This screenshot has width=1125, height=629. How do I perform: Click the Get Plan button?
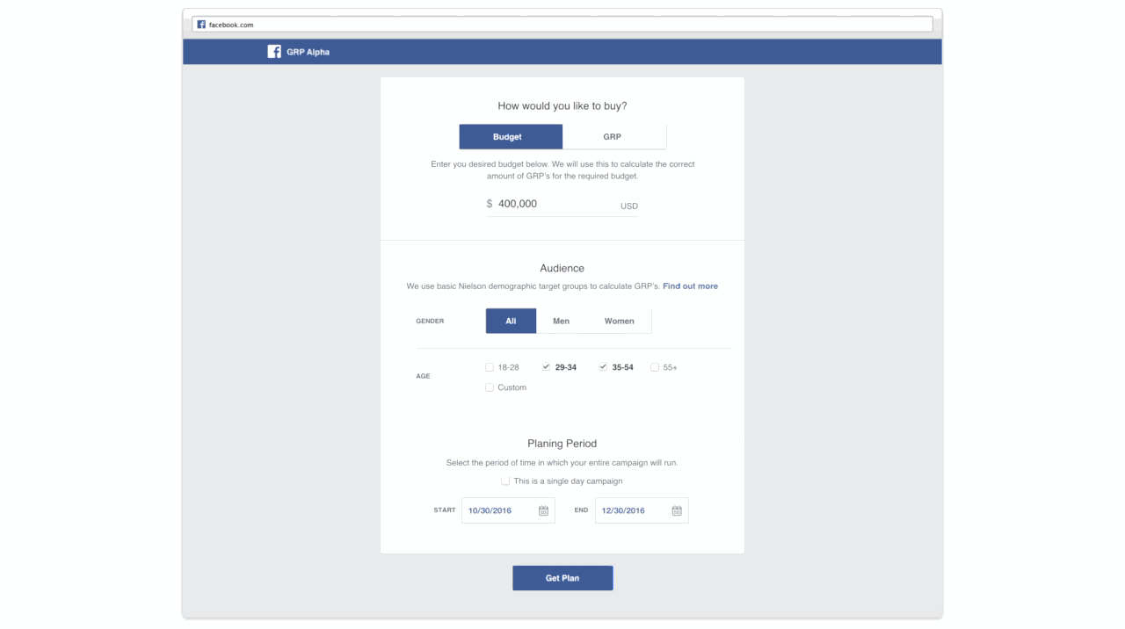[x=562, y=578]
